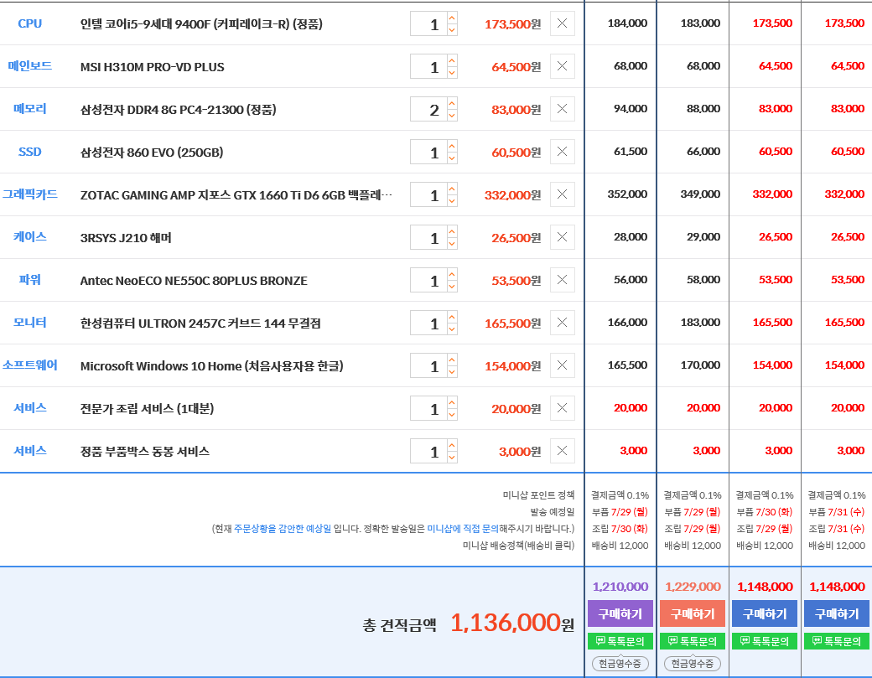This screenshot has width=872, height=678.
Task: Open the 파워 category link
Action: [x=30, y=280]
